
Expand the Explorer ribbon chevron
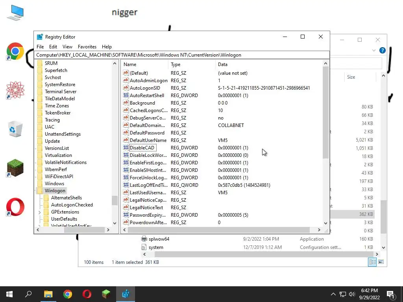(x=374, y=50)
